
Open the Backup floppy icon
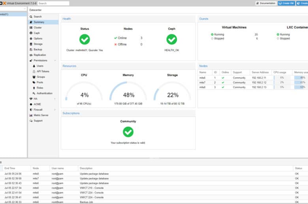(31, 49)
